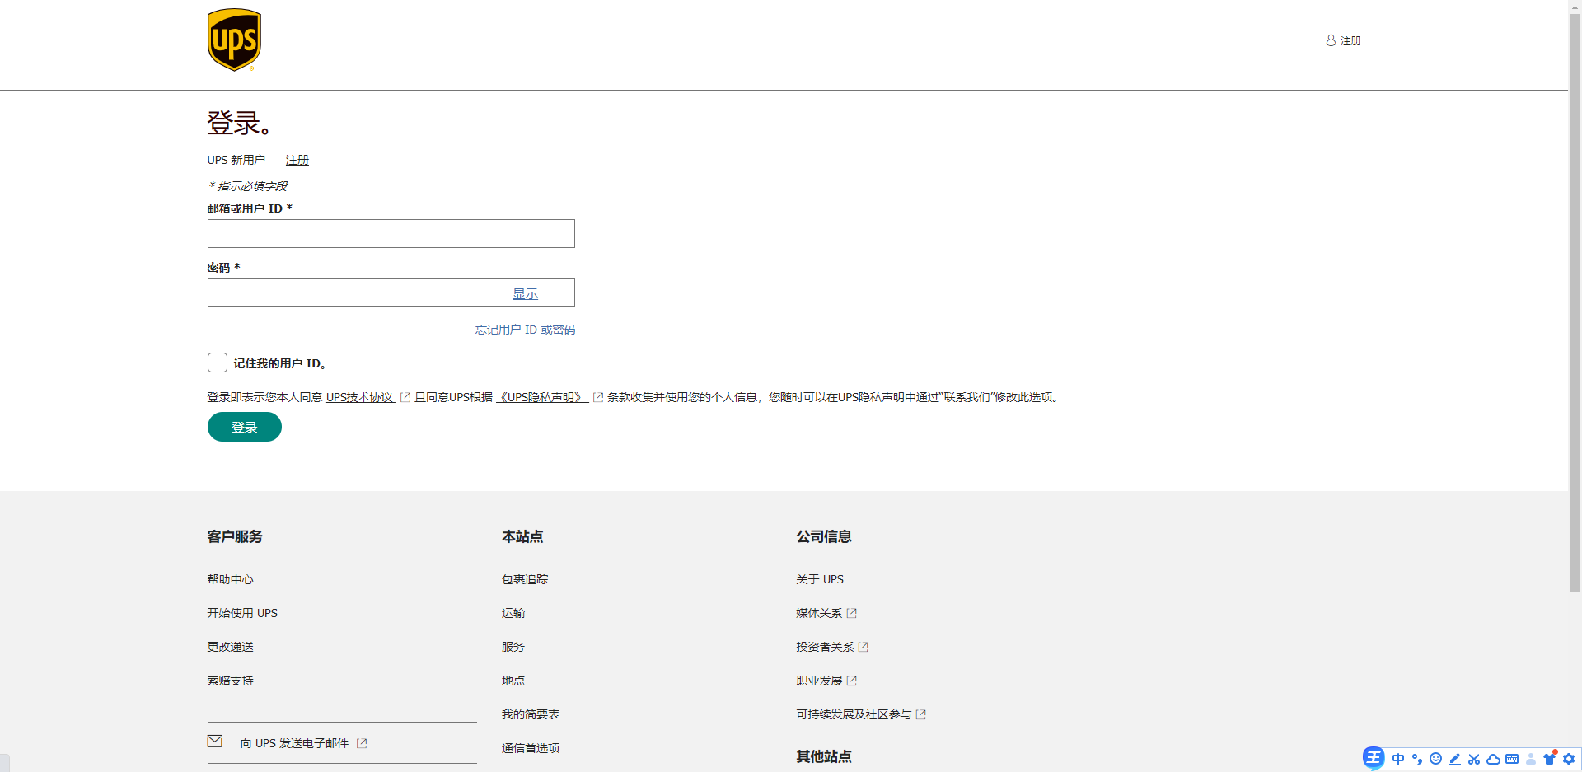Screen dimensions: 1582x772
Task: Click the page's vertical scrollbar thumb
Action: (1575, 302)
